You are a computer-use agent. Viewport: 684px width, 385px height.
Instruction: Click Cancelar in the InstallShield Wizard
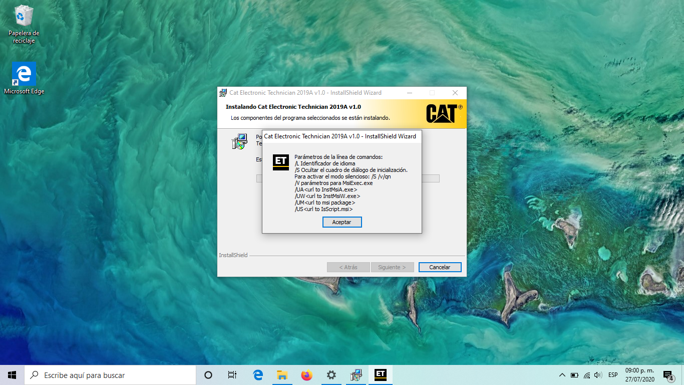pos(440,267)
